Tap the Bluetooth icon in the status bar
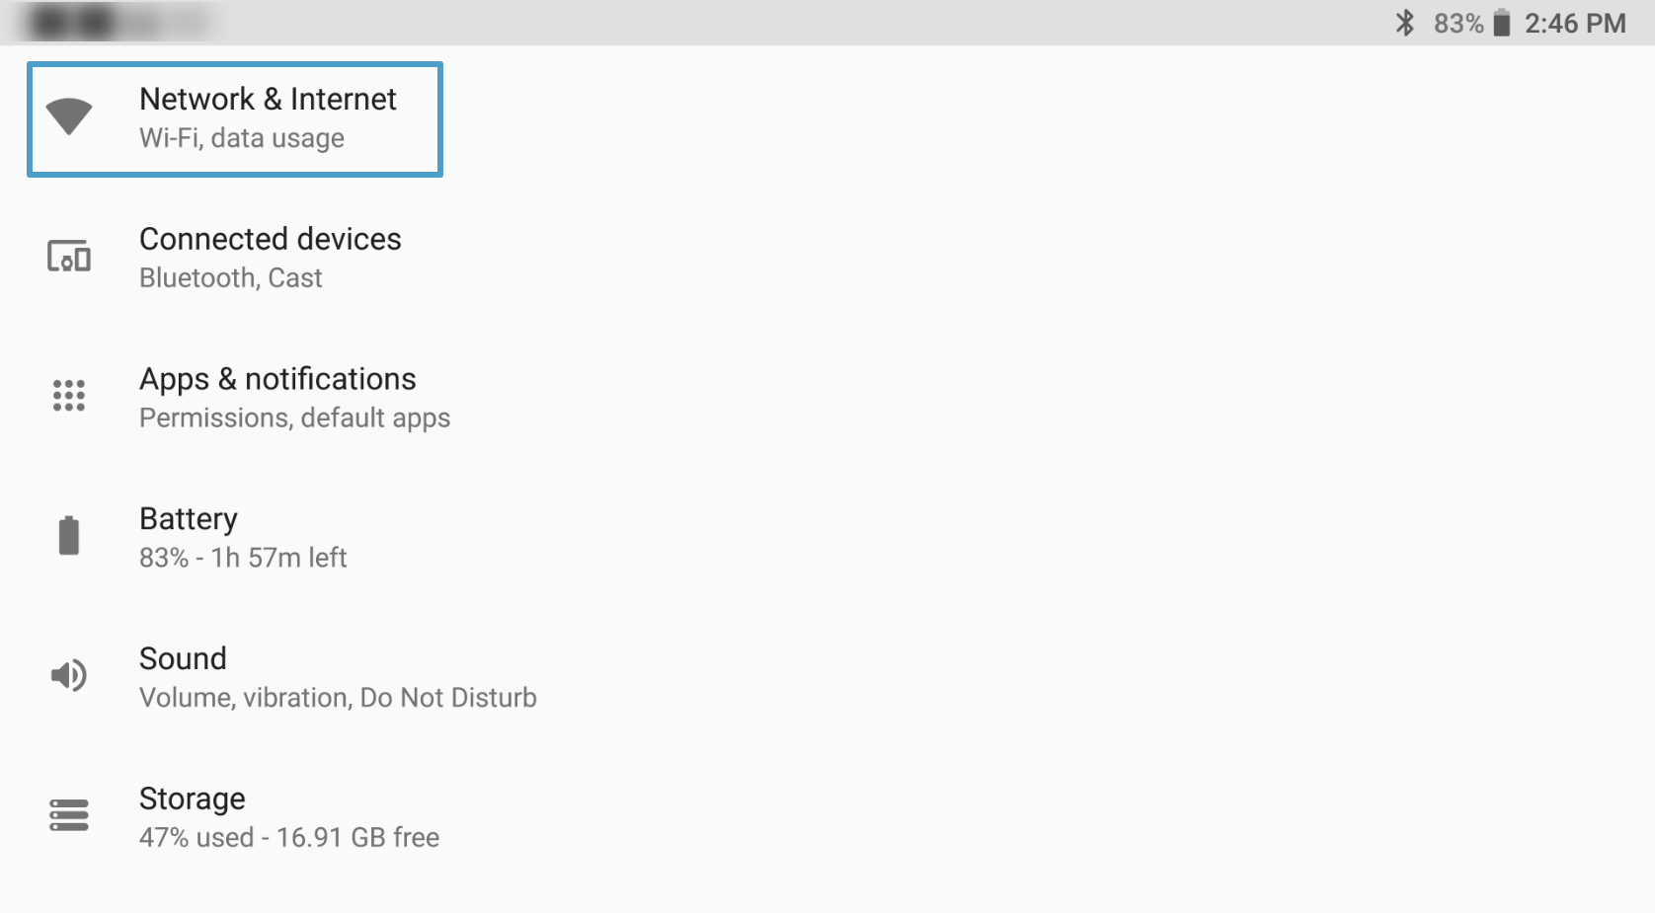This screenshot has width=1655, height=913. click(1404, 23)
